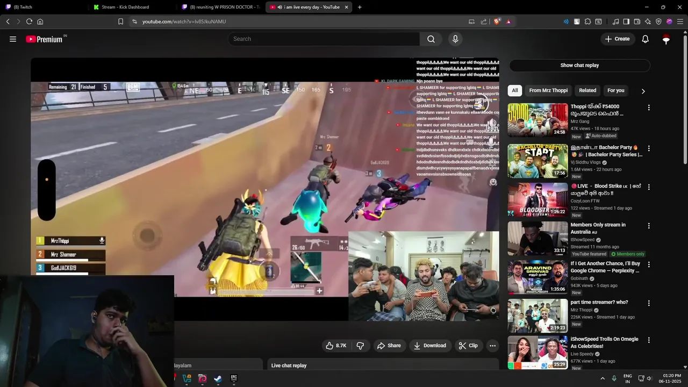Open options for the Bachelor Party video
The width and height of the screenshot is (688, 387).
[x=649, y=148]
